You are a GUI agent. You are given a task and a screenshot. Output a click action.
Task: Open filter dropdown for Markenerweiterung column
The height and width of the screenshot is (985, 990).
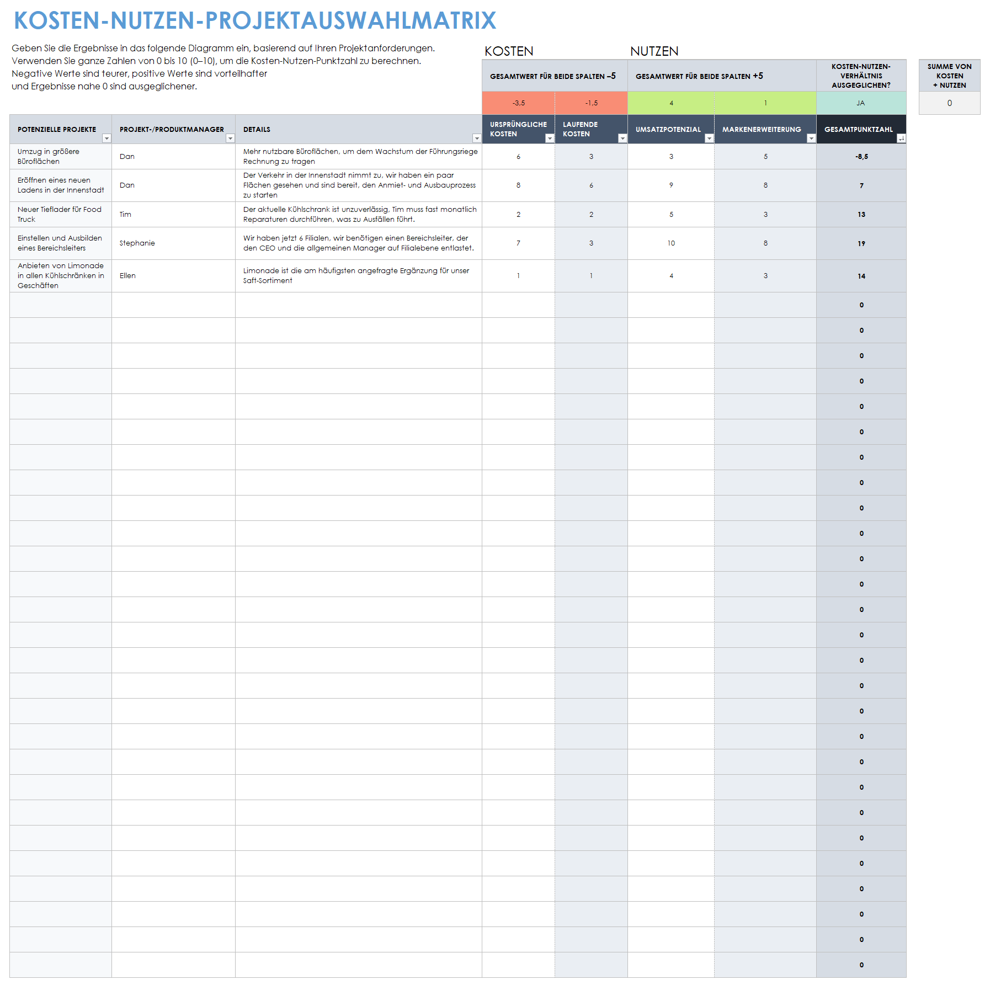(811, 139)
